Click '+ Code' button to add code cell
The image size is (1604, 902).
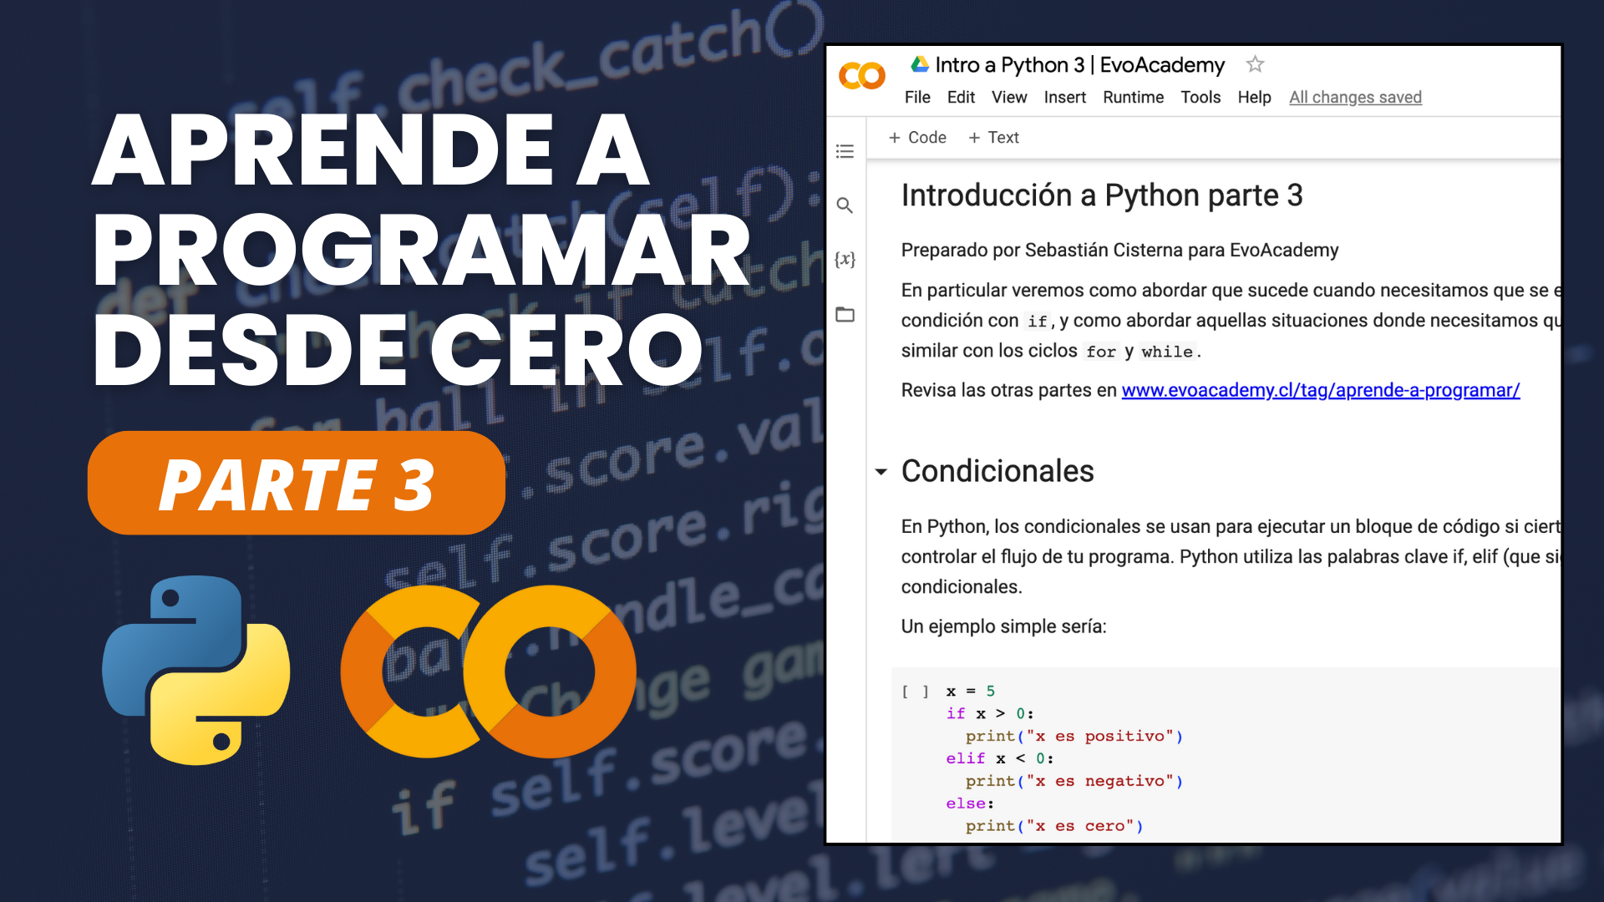917,137
